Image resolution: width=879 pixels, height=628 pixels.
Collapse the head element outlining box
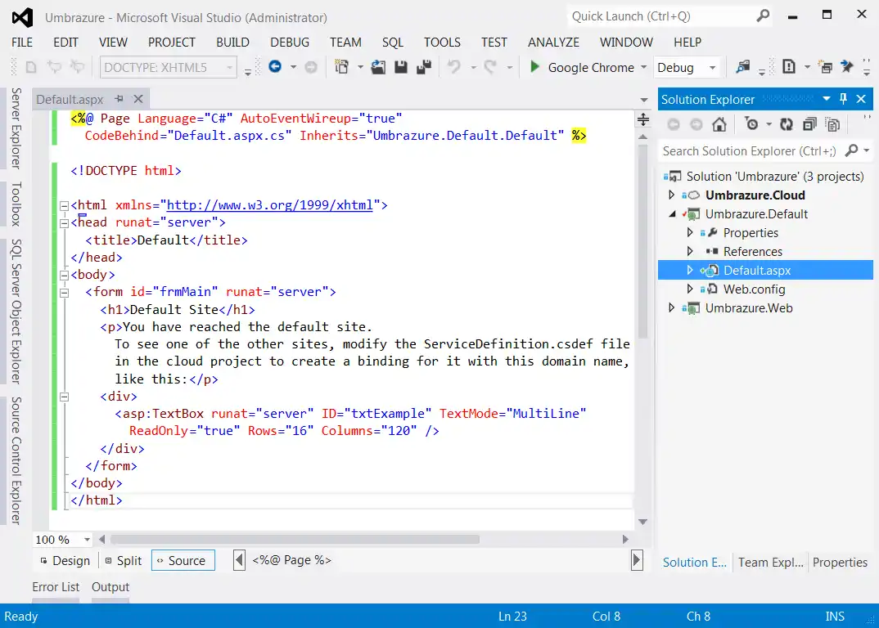pyautogui.click(x=65, y=223)
